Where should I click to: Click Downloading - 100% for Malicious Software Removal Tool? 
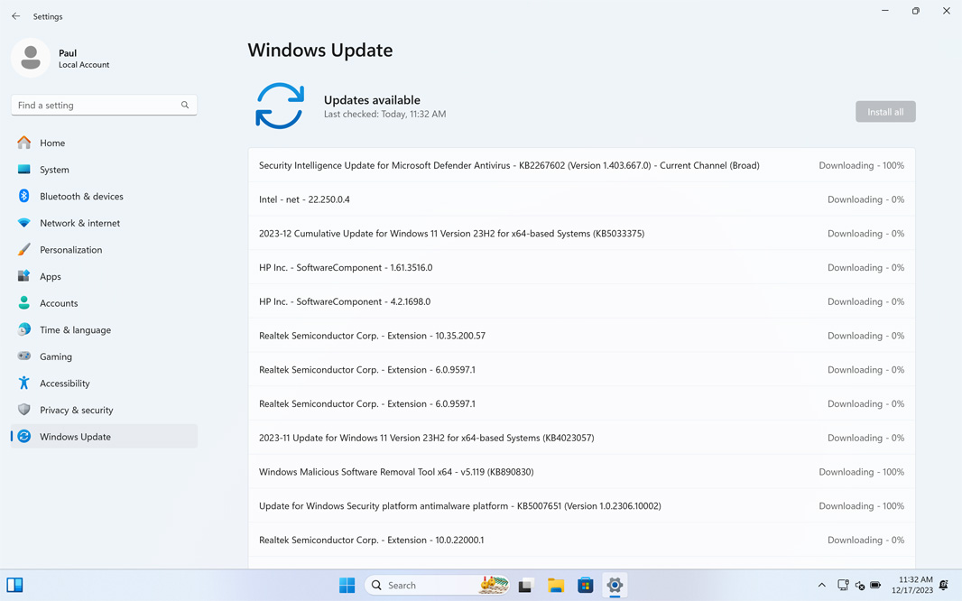862,472
